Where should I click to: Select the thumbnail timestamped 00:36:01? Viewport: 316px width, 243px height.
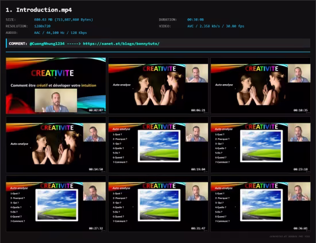click(x=261, y=204)
